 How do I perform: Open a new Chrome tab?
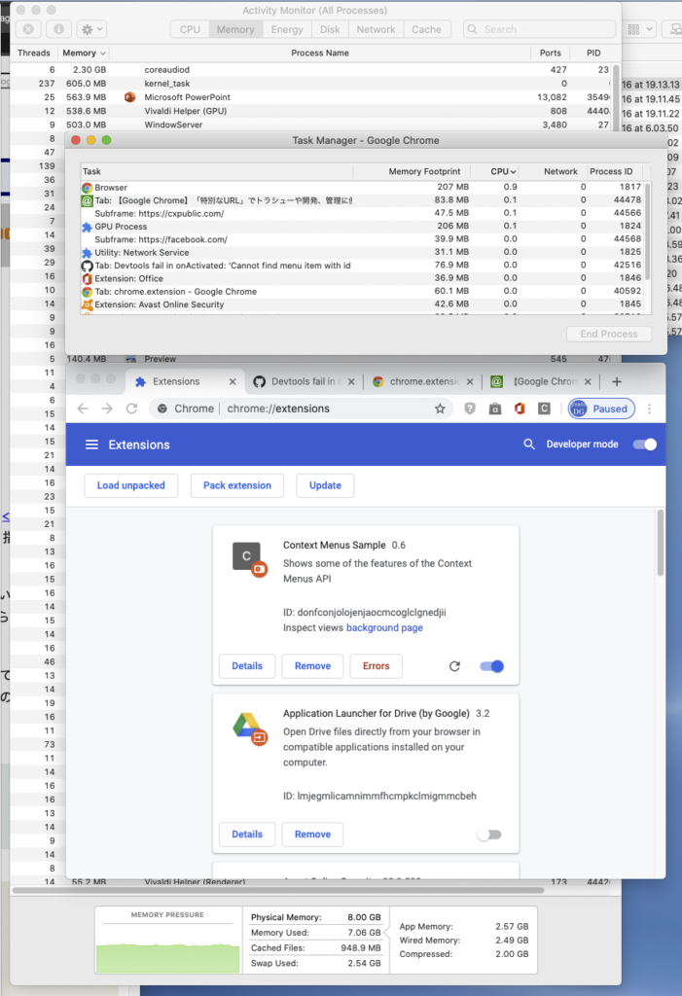click(x=616, y=382)
